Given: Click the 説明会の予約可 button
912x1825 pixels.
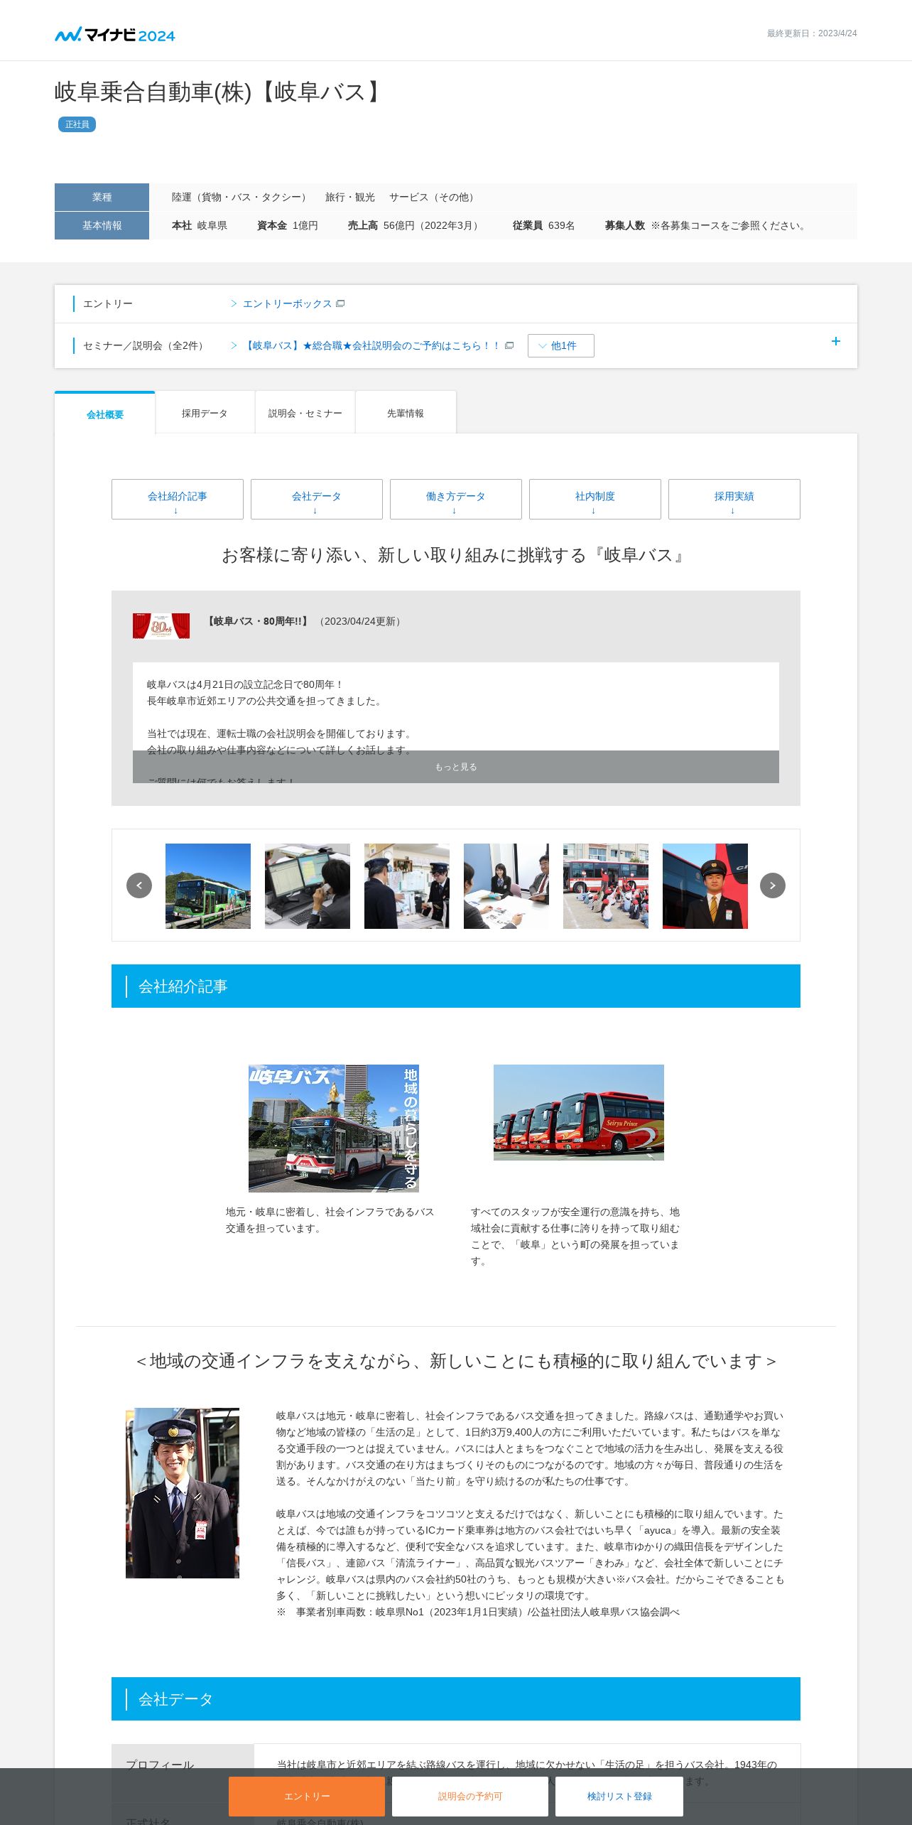Looking at the screenshot, I should click(470, 1797).
